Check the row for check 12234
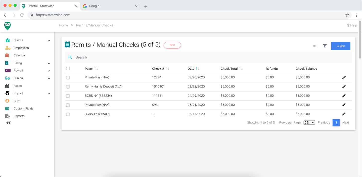362x177 pixels. coord(68,78)
